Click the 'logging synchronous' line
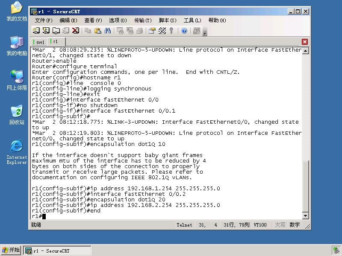The image size is (342, 256). pos(91,89)
